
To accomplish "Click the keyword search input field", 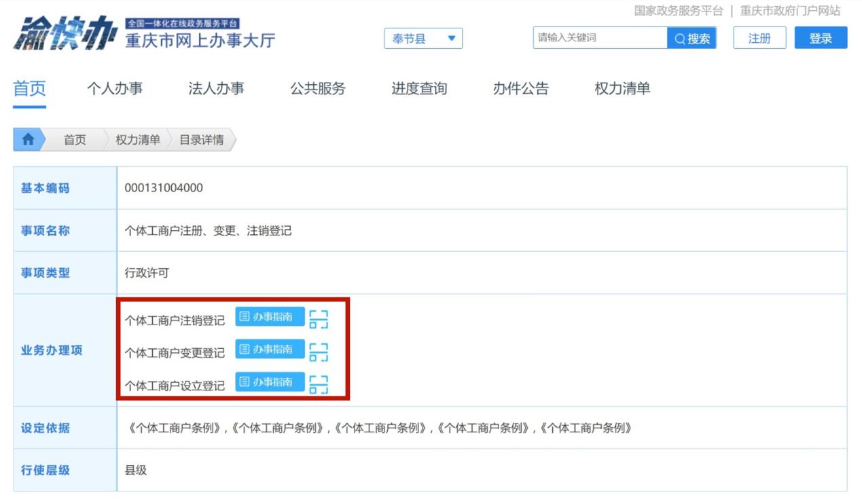I will tap(600, 38).
